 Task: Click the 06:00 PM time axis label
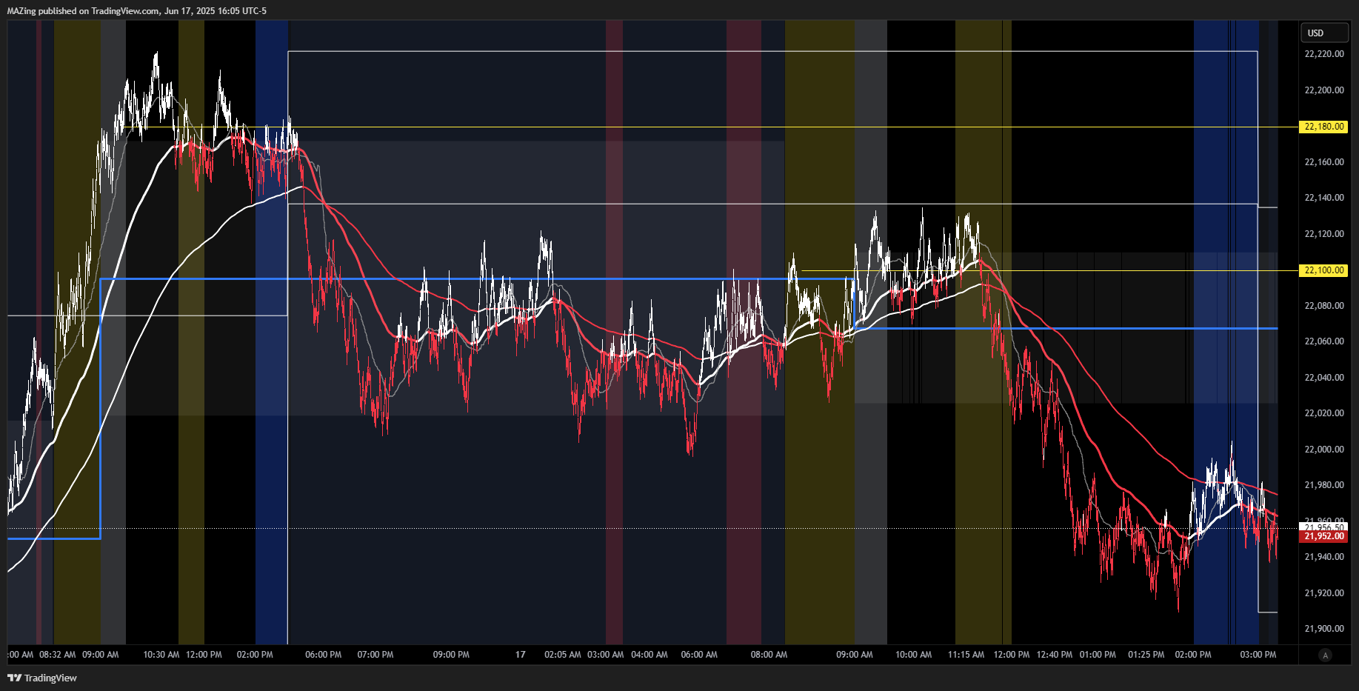point(324,655)
